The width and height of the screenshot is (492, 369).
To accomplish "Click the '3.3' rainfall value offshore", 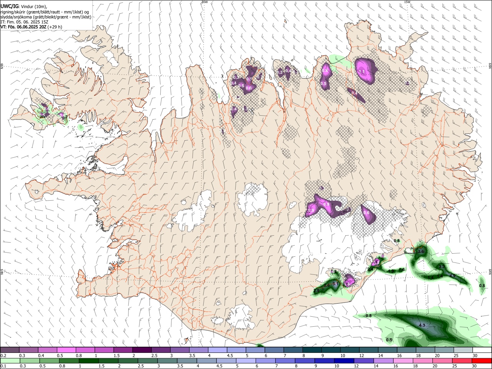I will (x=441, y=266).
